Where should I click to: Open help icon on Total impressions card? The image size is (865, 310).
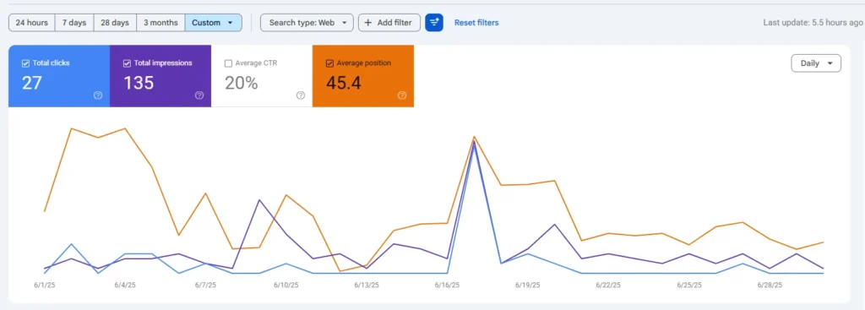coord(199,95)
